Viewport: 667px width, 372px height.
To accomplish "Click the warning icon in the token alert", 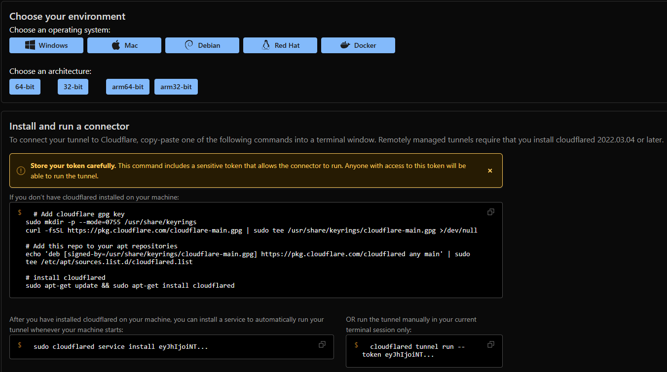I will (21, 170).
